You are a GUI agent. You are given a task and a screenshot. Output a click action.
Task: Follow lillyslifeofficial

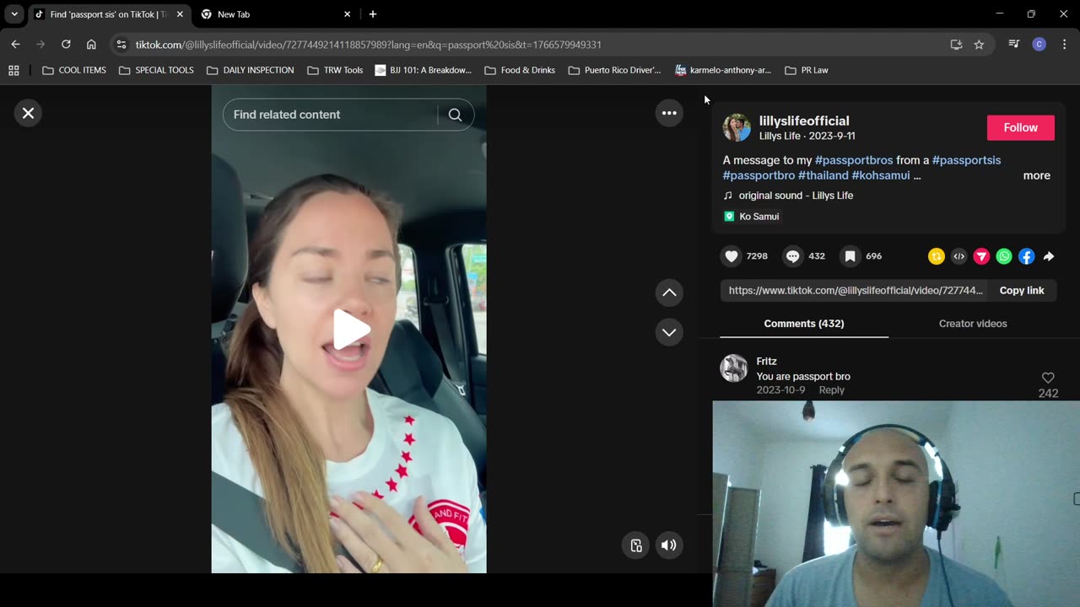[1020, 127]
